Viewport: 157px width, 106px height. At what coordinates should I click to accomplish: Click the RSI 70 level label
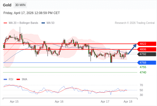pyautogui.click(x=141, y=85)
